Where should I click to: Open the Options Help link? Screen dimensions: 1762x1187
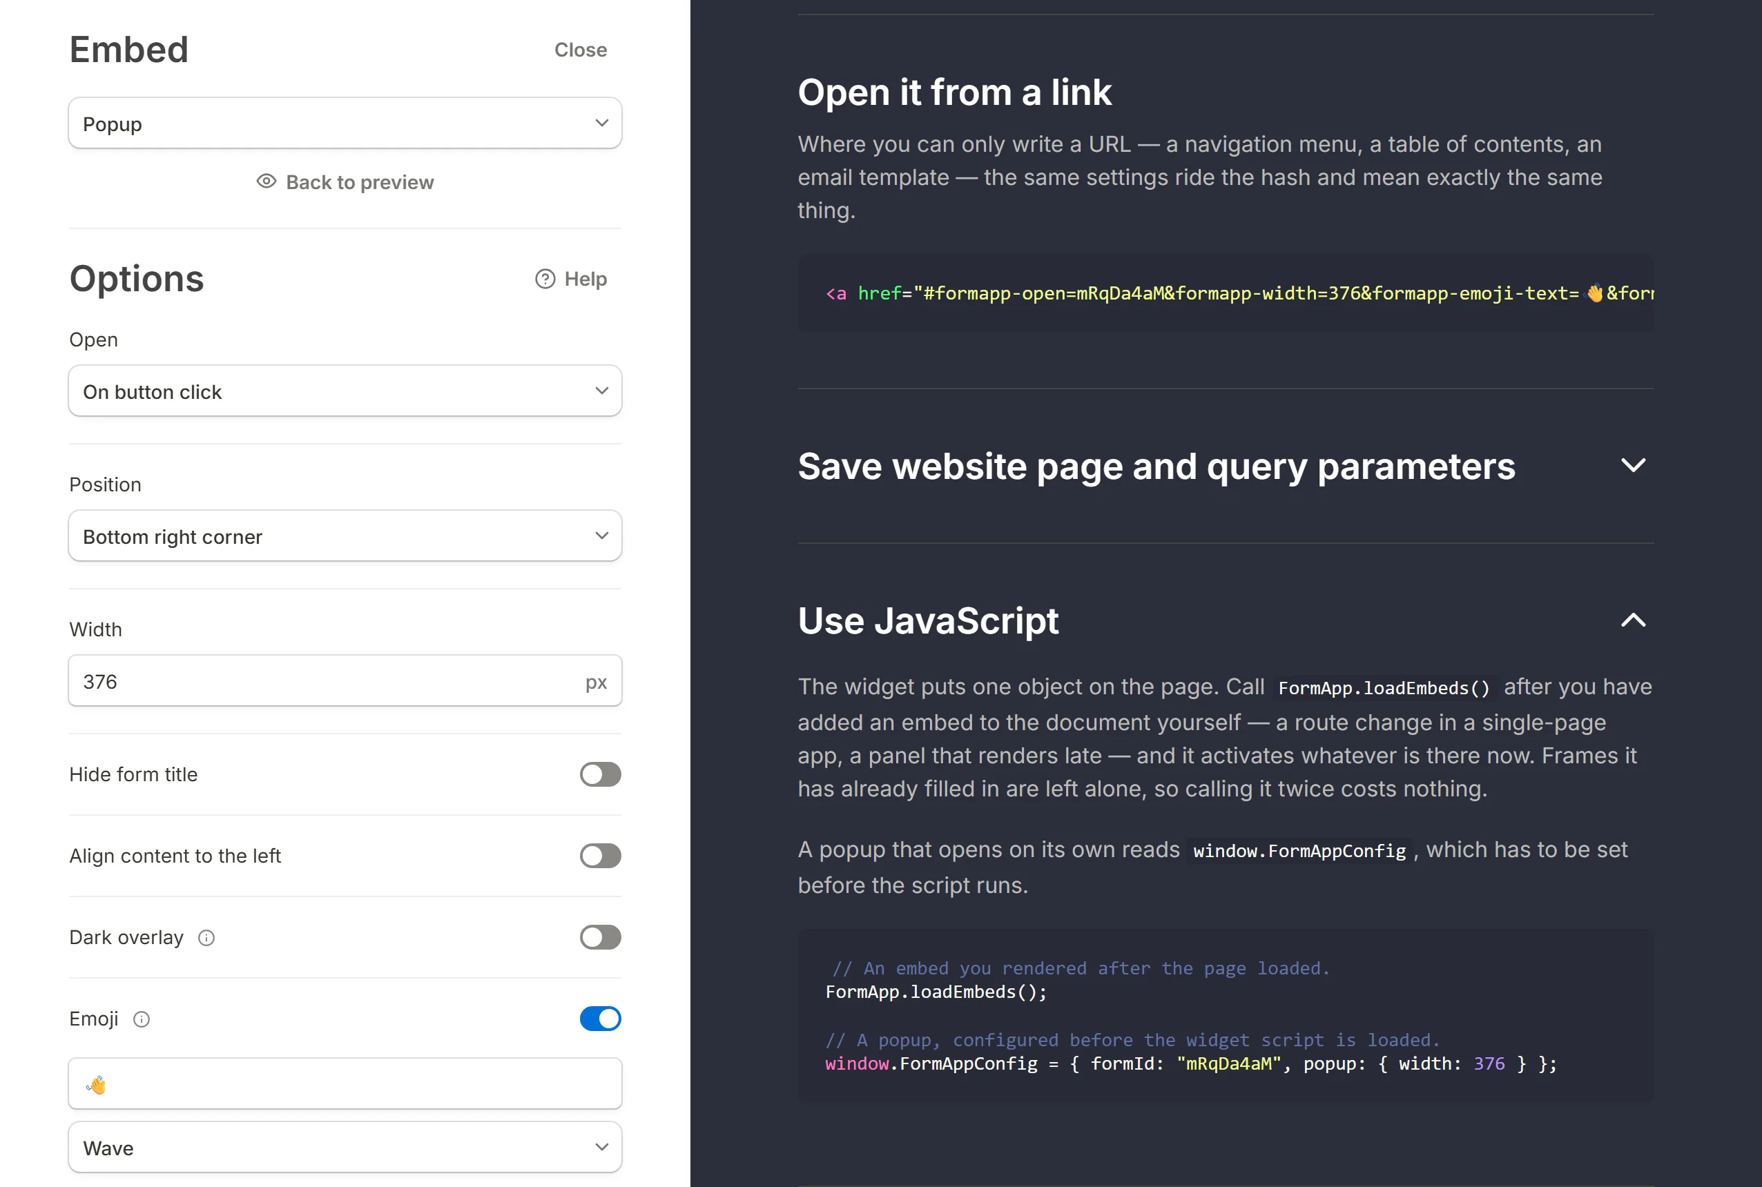[571, 279]
